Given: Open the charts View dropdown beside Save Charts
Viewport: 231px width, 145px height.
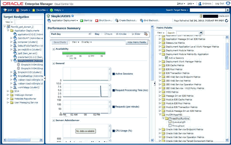Looking at the screenshot, I should point(75,42).
